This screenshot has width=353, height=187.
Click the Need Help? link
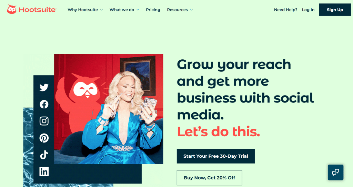click(x=286, y=10)
